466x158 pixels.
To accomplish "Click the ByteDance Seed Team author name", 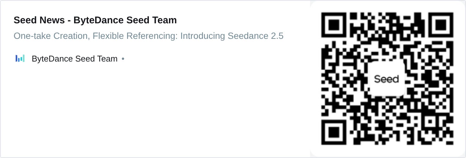I will [74, 59].
